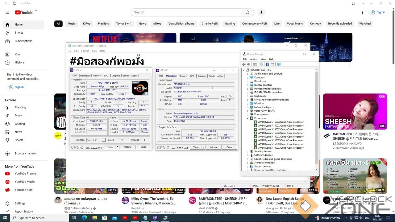Image resolution: width=395 pixels, height=222 pixels.
Task: Open Shorts from the YouTube sidebar
Action: coord(23,33)
